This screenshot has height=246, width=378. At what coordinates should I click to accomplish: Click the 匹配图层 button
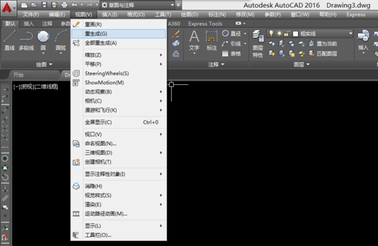tap(323, 53)
